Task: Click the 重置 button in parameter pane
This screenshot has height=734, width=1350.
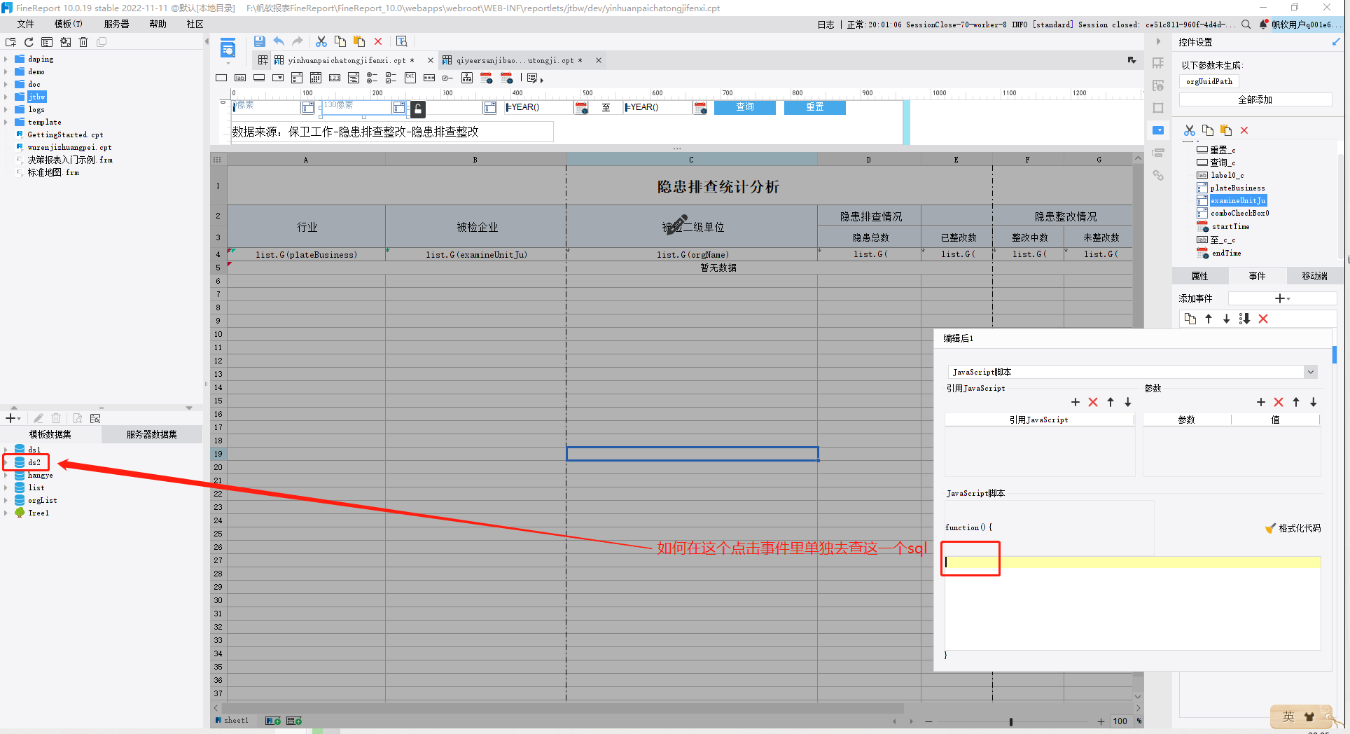Action: 815,107
